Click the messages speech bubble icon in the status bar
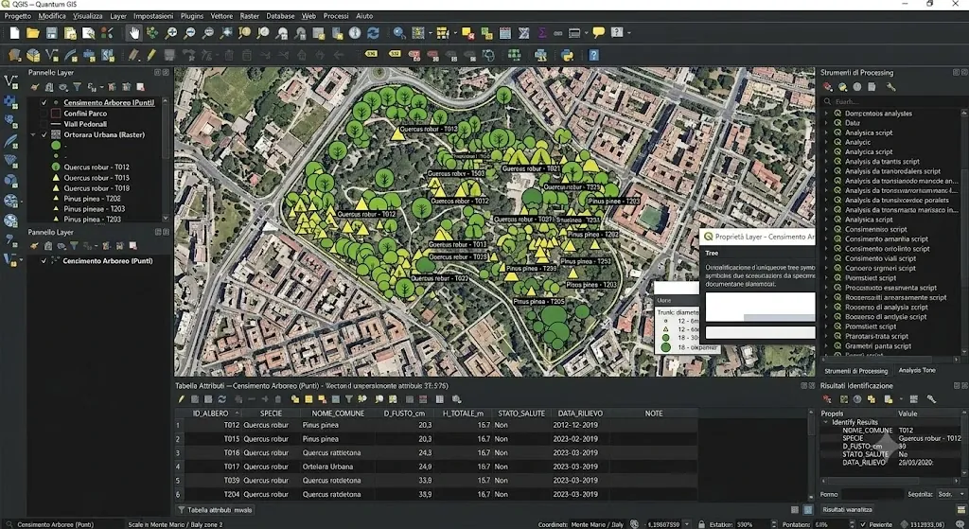The image size is (969, 529). 960,524
